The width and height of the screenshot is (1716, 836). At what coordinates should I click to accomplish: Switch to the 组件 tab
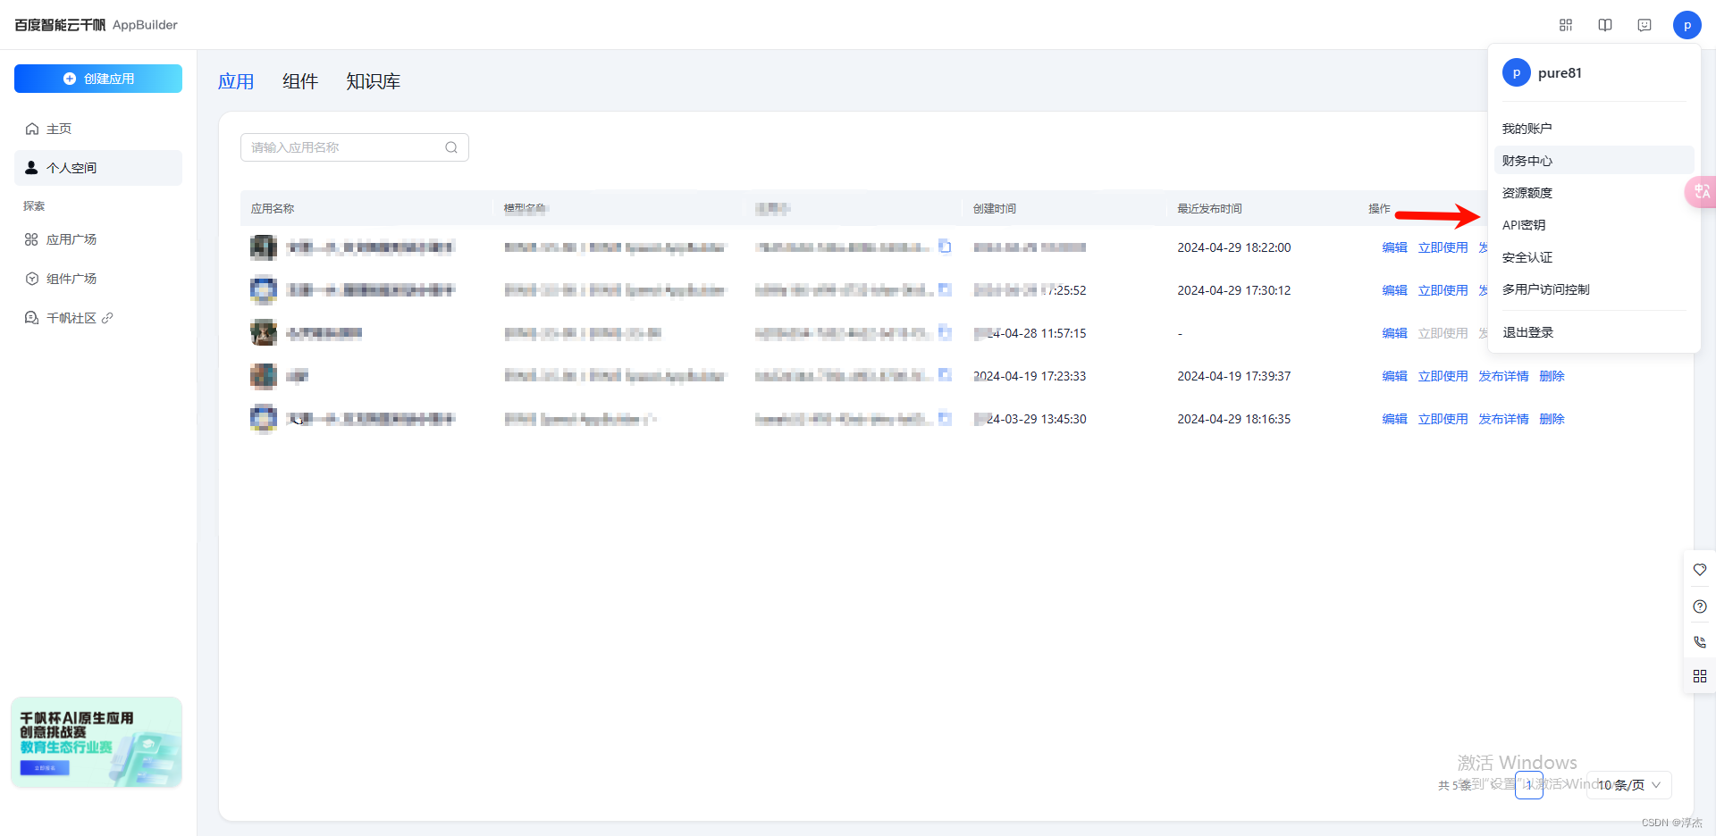coord(300,81)
